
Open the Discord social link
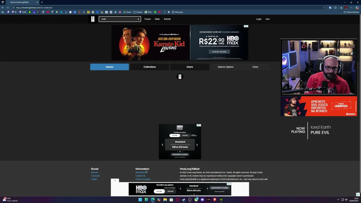point(94,172)
